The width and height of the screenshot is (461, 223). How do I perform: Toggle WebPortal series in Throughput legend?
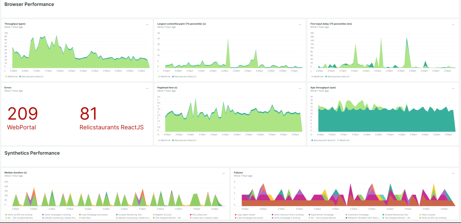[x=12, y=76]
